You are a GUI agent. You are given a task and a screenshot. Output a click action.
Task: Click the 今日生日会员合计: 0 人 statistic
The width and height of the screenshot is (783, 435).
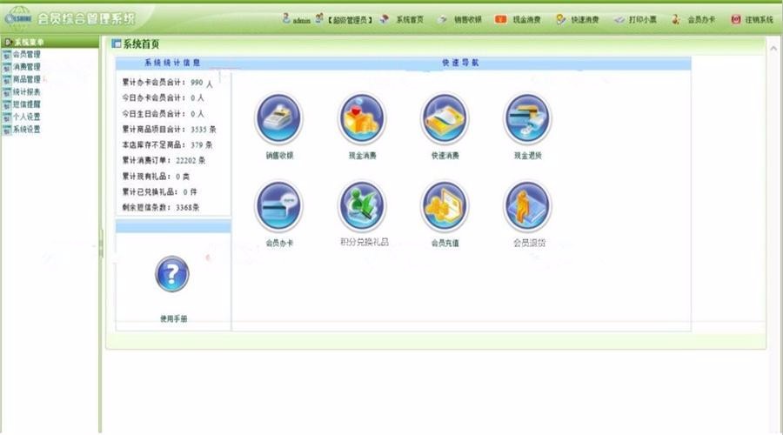pos(163,114)
